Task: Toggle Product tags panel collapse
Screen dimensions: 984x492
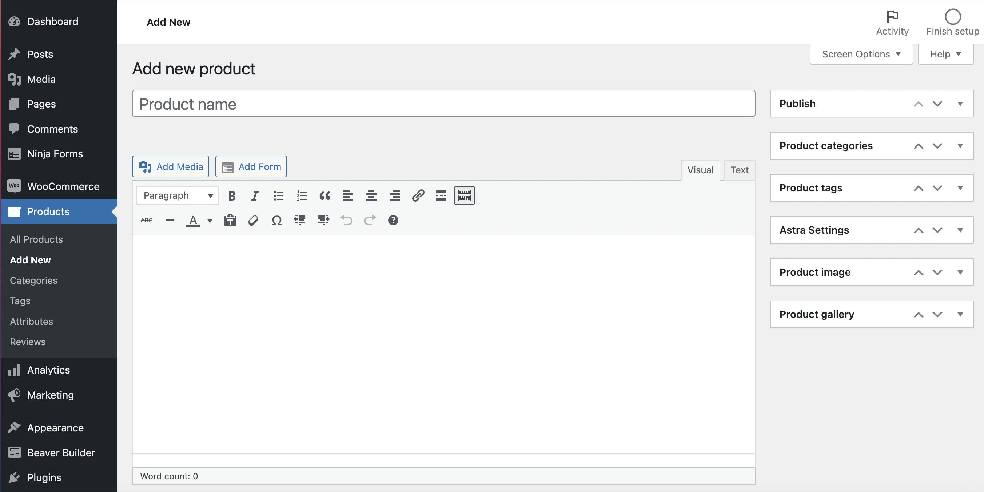Action: point(958,187)
